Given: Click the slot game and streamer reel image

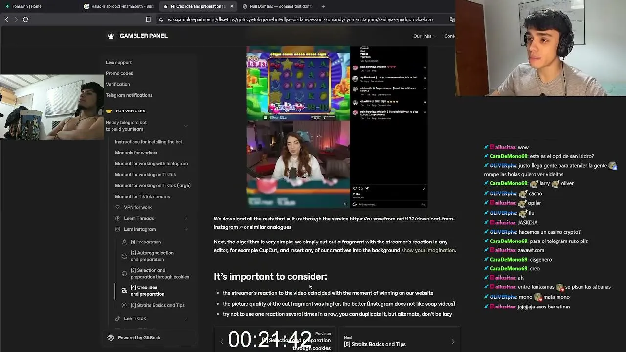Looking at the screenshot, I should coord(298,127).
